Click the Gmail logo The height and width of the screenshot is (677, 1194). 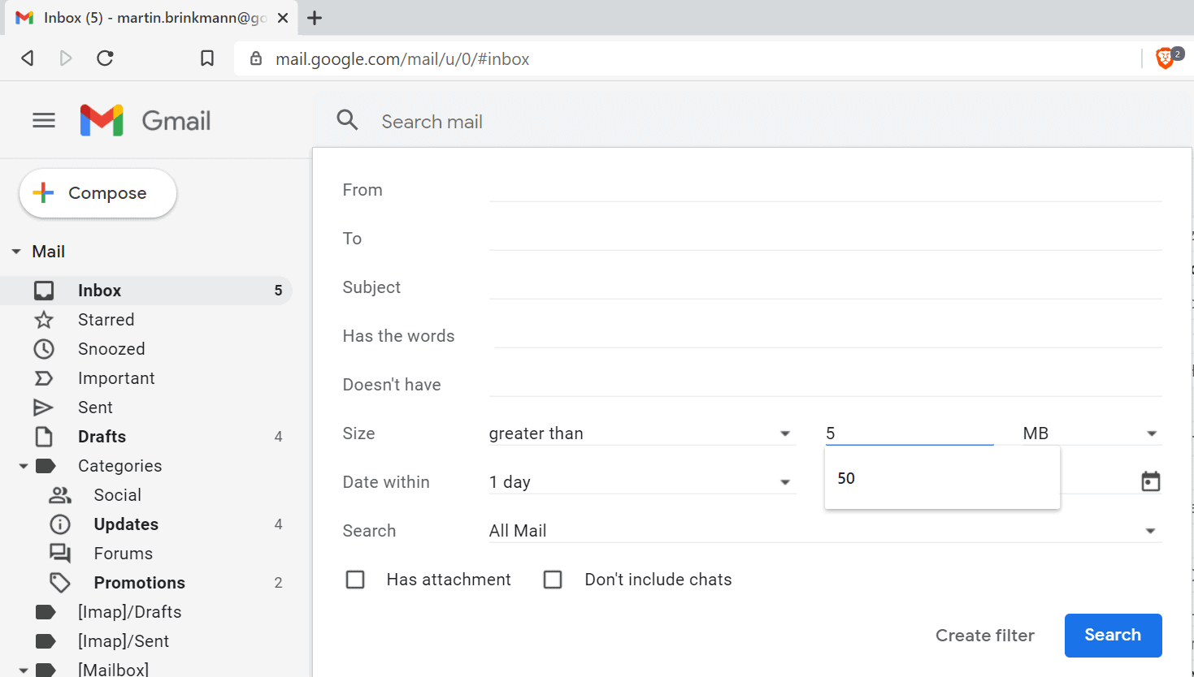coord(145,121)
